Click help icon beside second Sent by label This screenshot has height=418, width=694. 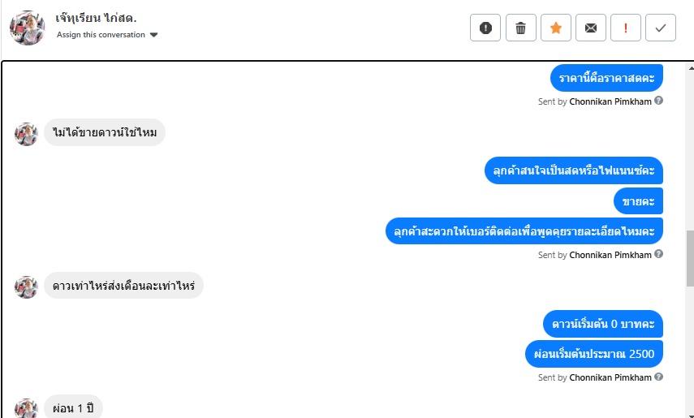pyautogui.click(x=659, y=254)
